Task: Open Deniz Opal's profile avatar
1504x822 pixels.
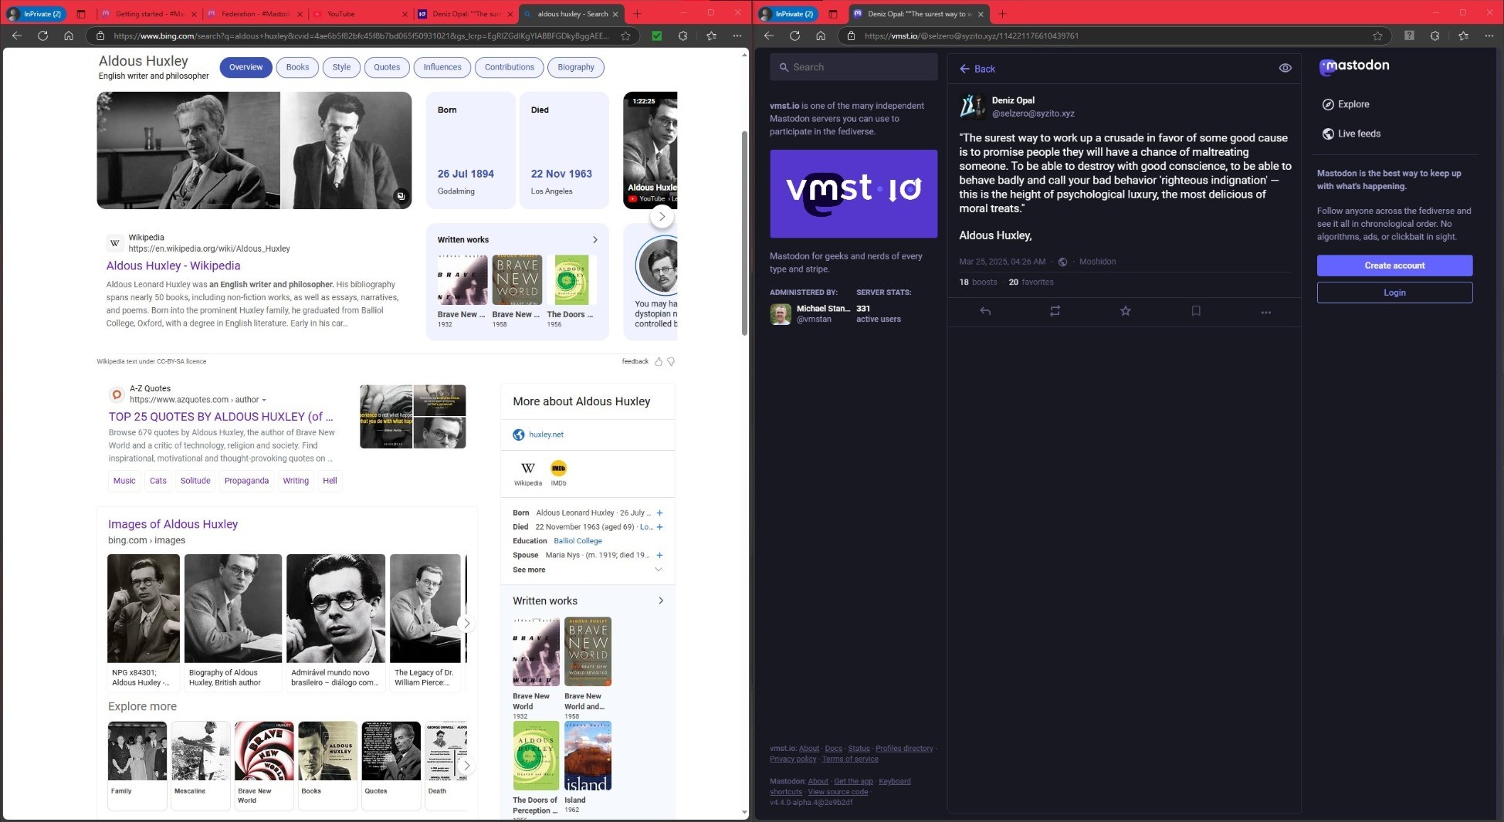Action: tap(972, 107)
